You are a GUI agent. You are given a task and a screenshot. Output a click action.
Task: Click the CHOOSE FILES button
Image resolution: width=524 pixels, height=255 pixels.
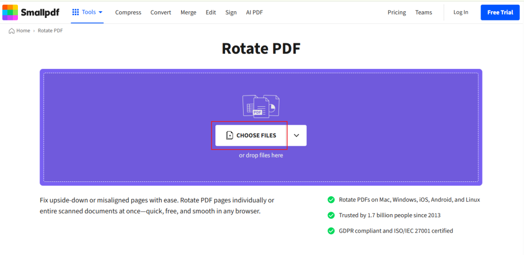pos(251,135)
